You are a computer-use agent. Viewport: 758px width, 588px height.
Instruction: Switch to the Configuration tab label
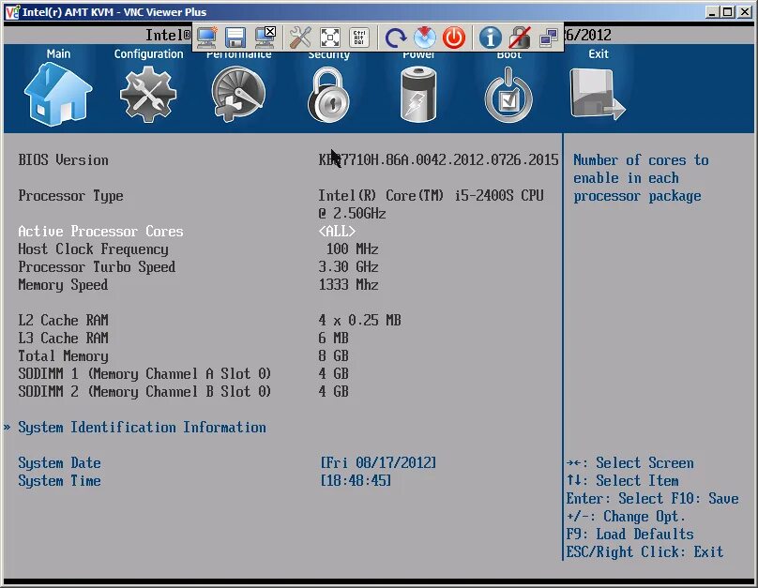pyautogui.click(x=148, y=53)
